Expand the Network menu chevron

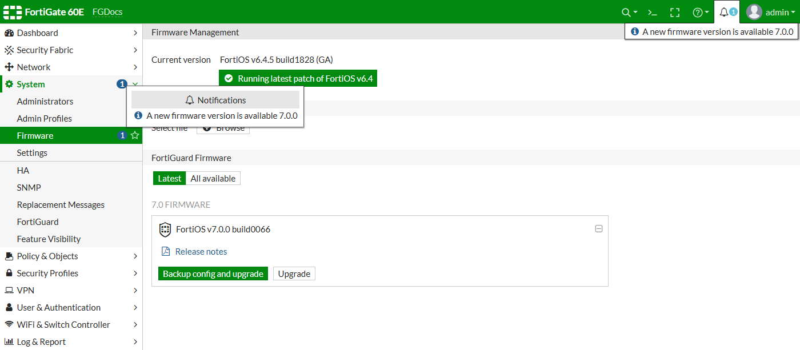(135, 67)
